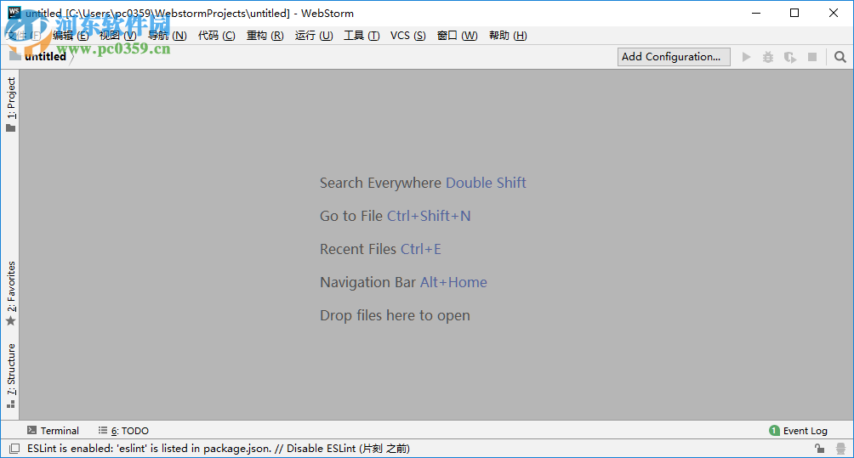
Task: Open the Add Configuration dropdown
Action: 674,57
